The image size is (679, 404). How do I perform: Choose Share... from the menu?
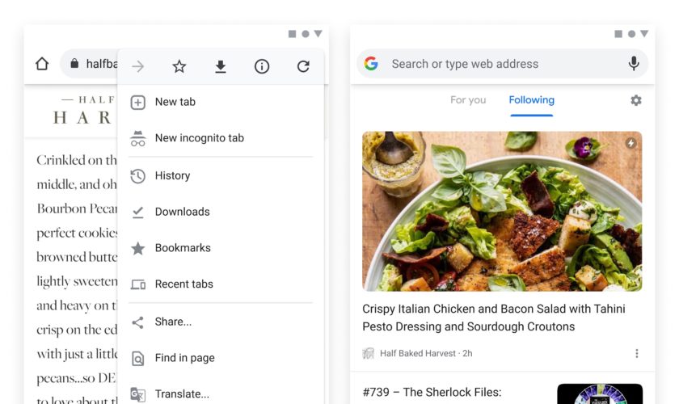click(221, 322)
